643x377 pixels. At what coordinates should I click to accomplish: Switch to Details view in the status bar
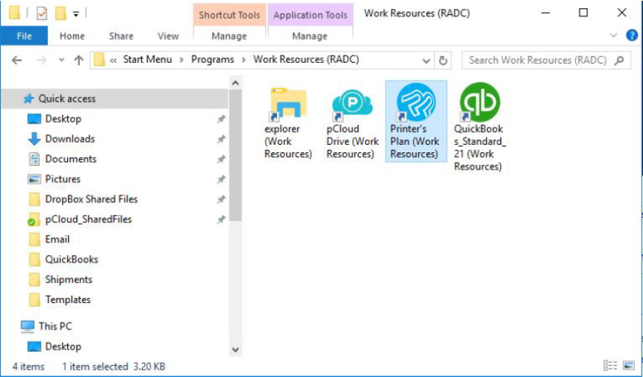click(610, 365)
